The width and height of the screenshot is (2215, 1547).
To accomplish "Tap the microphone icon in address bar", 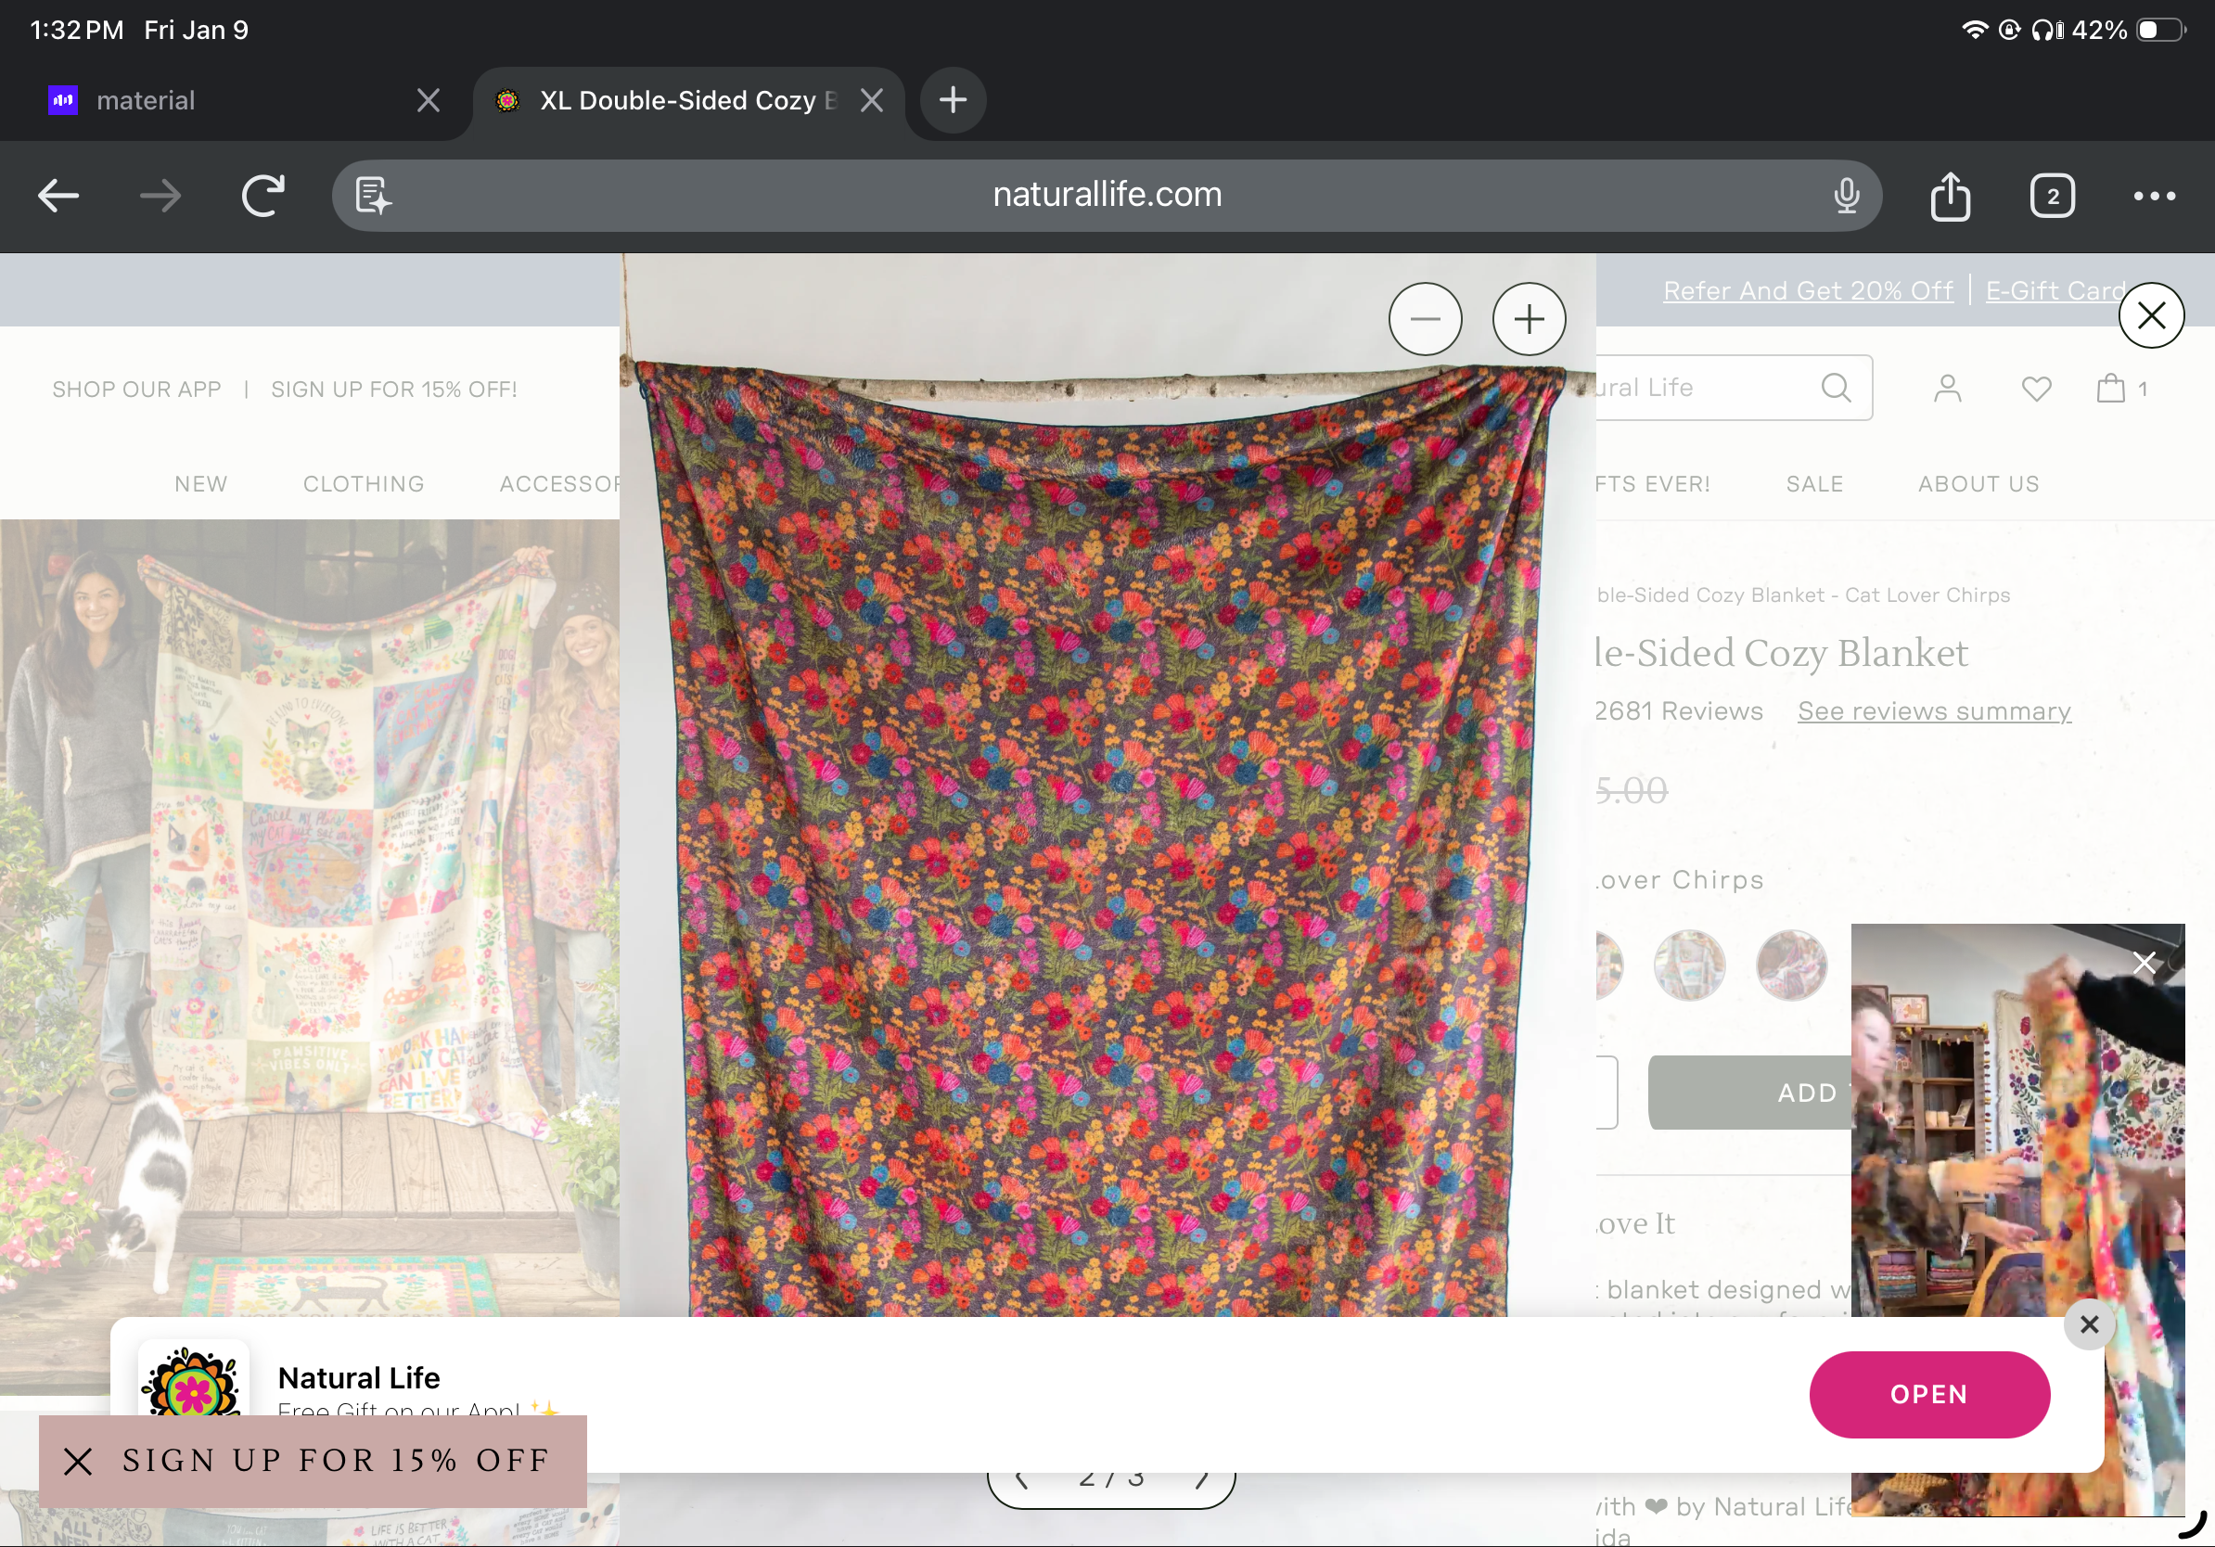I will point(1846,196).
